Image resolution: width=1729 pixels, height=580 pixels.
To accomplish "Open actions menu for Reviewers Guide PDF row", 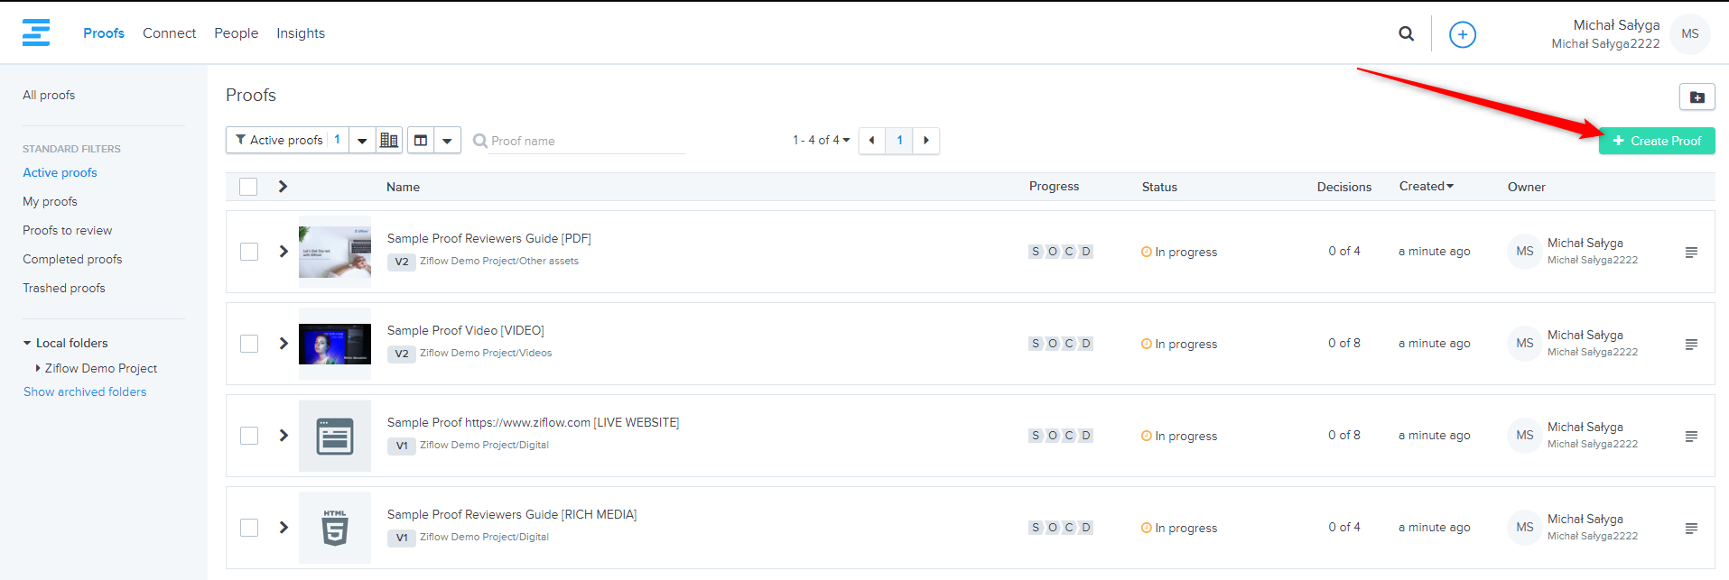I will click(1691, 253).
